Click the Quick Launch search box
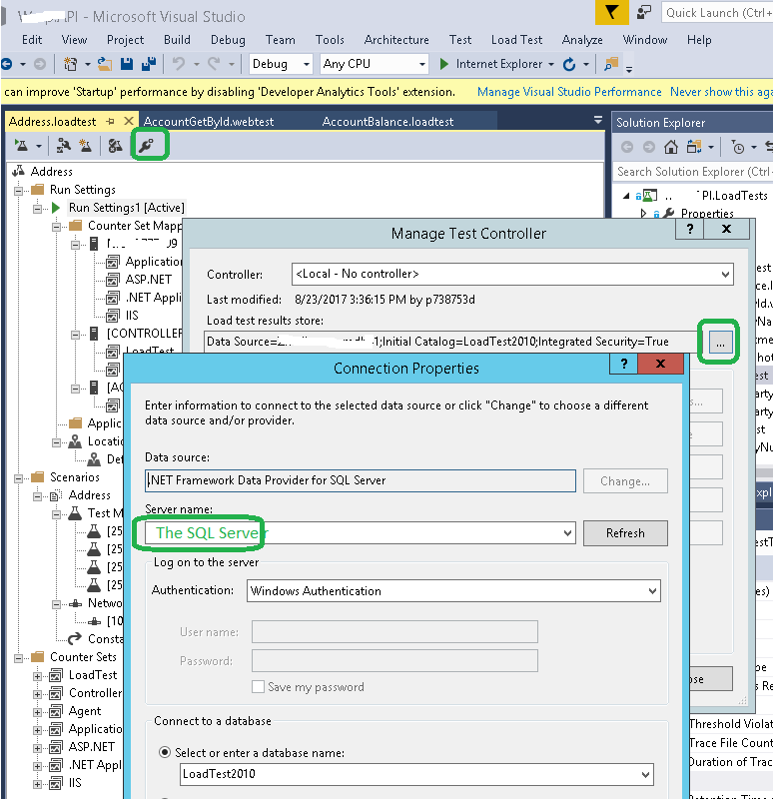Screen dimensions: 773x800 [x=717, y=13]
